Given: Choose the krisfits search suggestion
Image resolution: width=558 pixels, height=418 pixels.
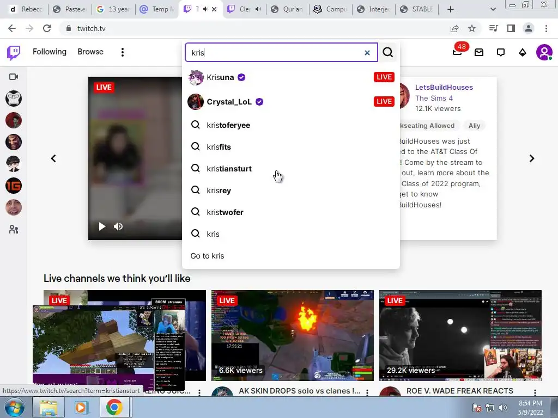Looking at the screenshot, I should 291,147.
